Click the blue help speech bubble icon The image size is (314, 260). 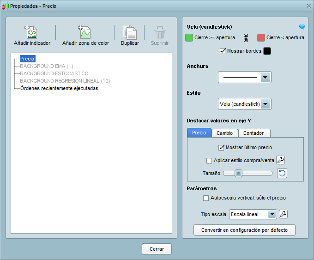[x=302, y=27]
